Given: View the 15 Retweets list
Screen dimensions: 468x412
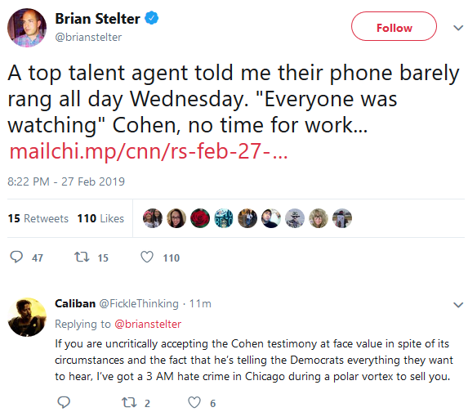Looking at the screenshot, I should [x=38, y=218].
